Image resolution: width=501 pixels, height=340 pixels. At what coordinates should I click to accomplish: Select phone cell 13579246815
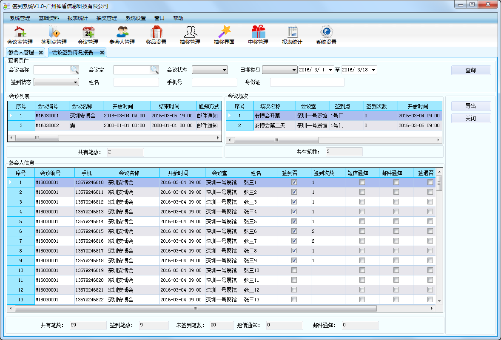click(x=91, y=231)
